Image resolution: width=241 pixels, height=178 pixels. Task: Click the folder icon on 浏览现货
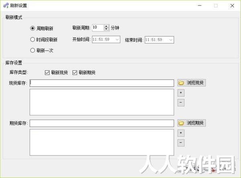pyautogui.click(x=181, y=83)
